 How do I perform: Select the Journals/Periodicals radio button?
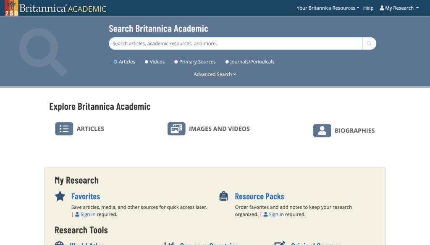click(x=226, y=61)
